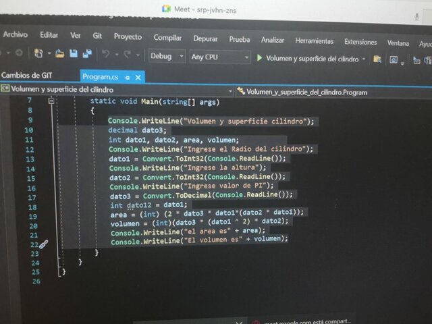Open the Any CPU platform dropdown

(220, 57)
